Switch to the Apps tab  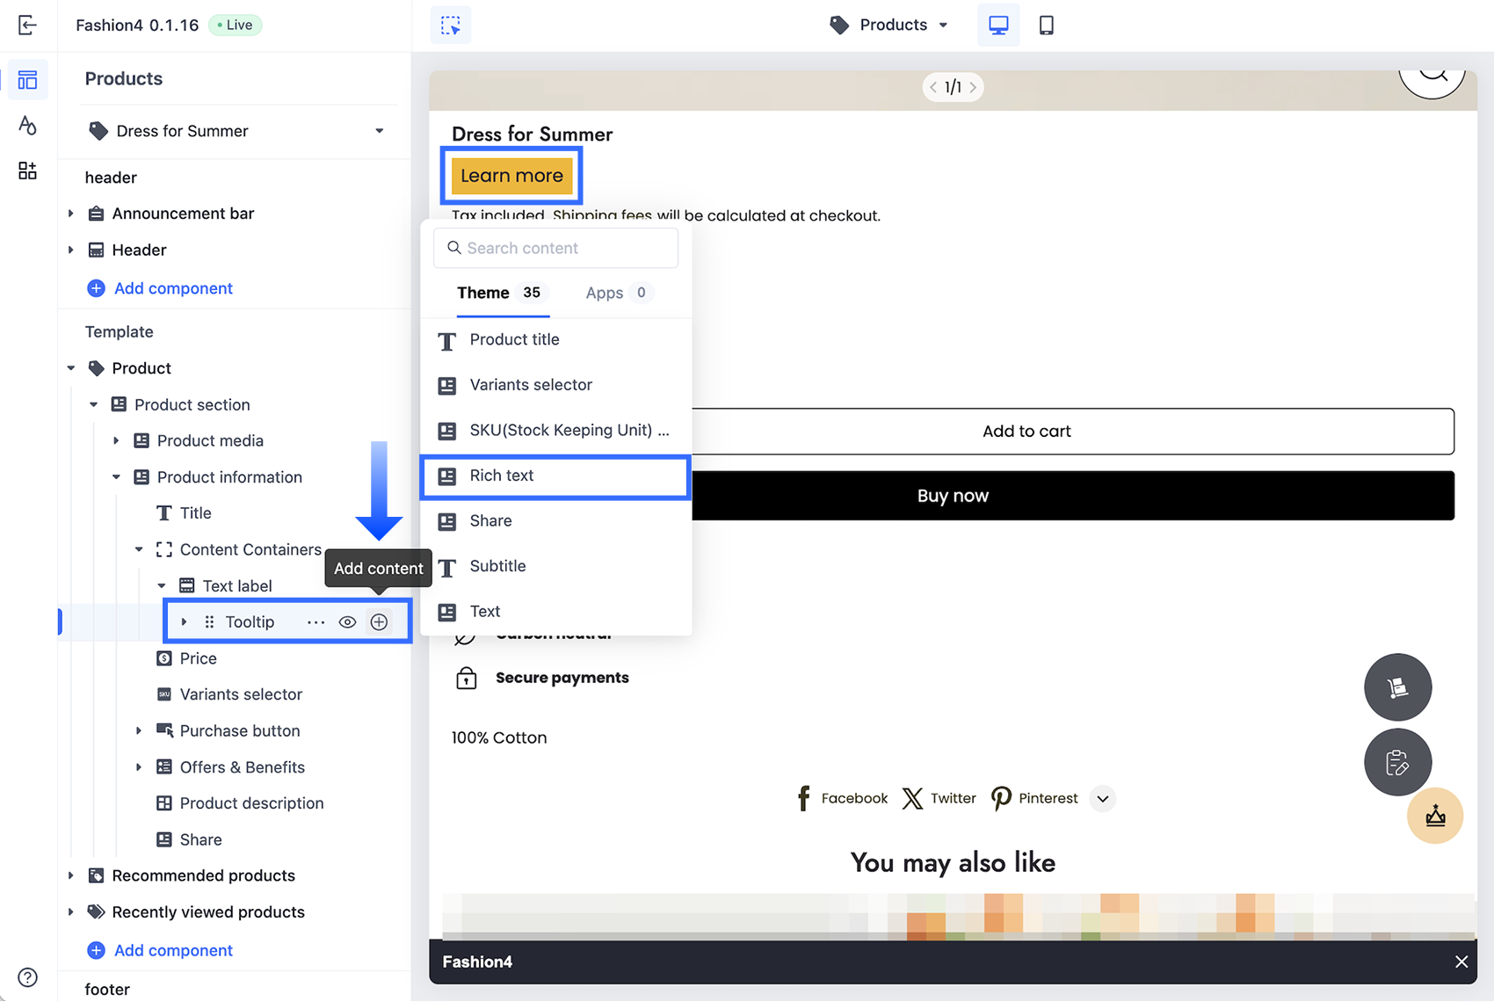coord(618,293)
